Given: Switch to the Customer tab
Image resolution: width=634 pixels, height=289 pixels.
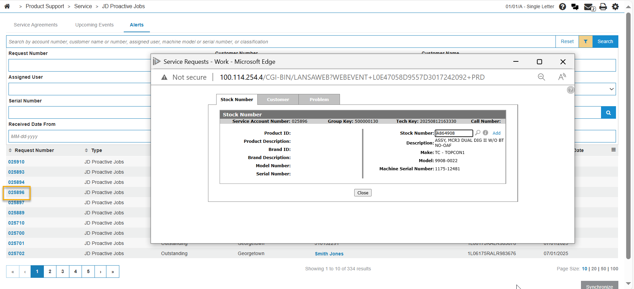Looking at the screenshot, I should 278,100.
